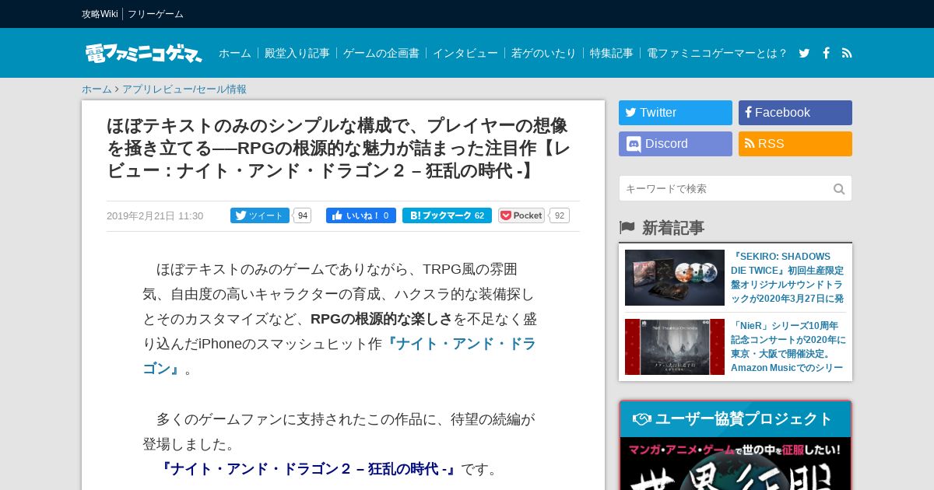The image size is (934, 490).
Task: Click the article title heading
Action: pyautogui.click(x=339, y=148)
